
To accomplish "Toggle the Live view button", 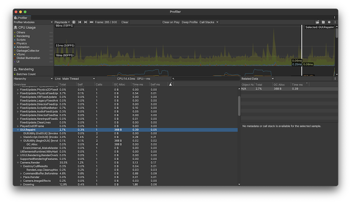I will 58,78.
